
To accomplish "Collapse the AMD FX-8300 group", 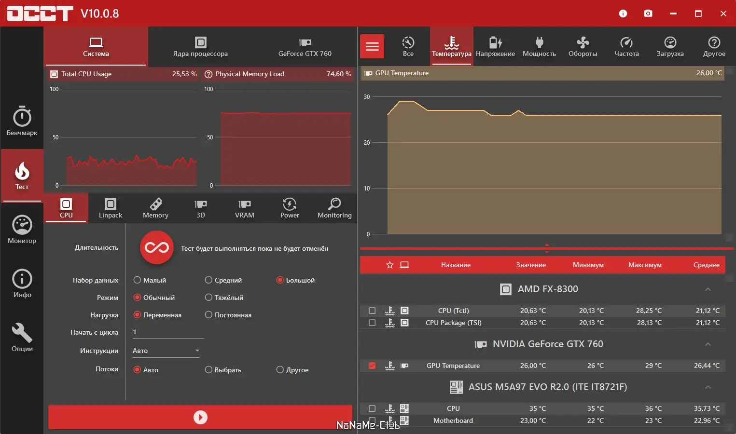I will click(x=708, y=289).
